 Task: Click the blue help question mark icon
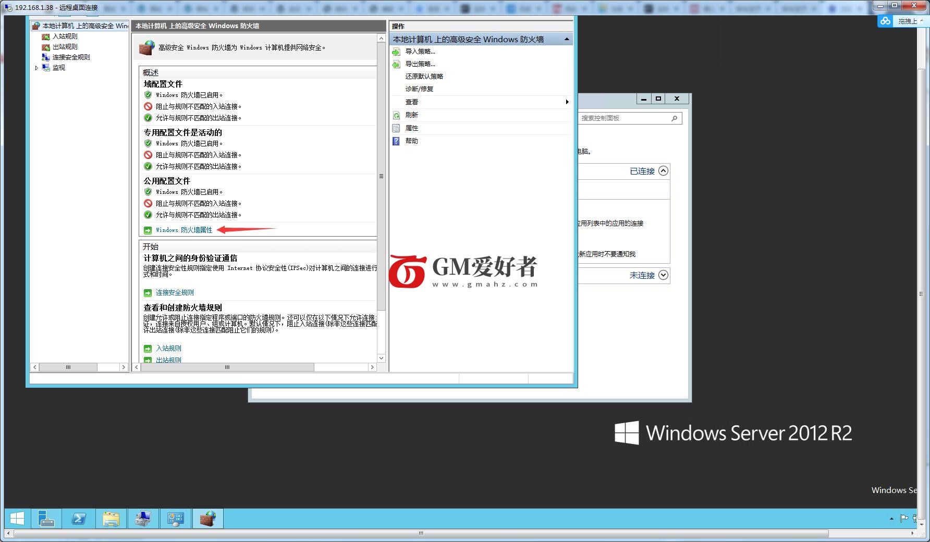pyautogui.click(x=396, y=141)
